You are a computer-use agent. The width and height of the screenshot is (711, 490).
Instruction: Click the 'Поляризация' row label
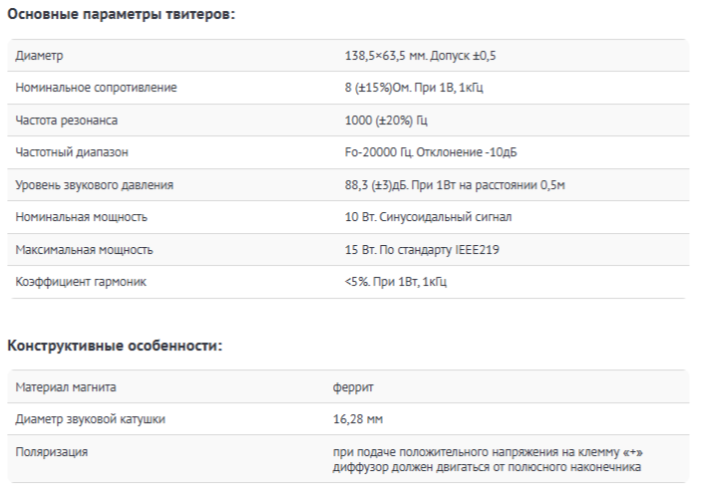coord(51,452)
